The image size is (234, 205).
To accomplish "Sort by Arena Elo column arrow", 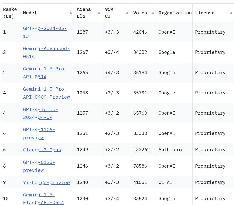I will [x=99, y=13].
